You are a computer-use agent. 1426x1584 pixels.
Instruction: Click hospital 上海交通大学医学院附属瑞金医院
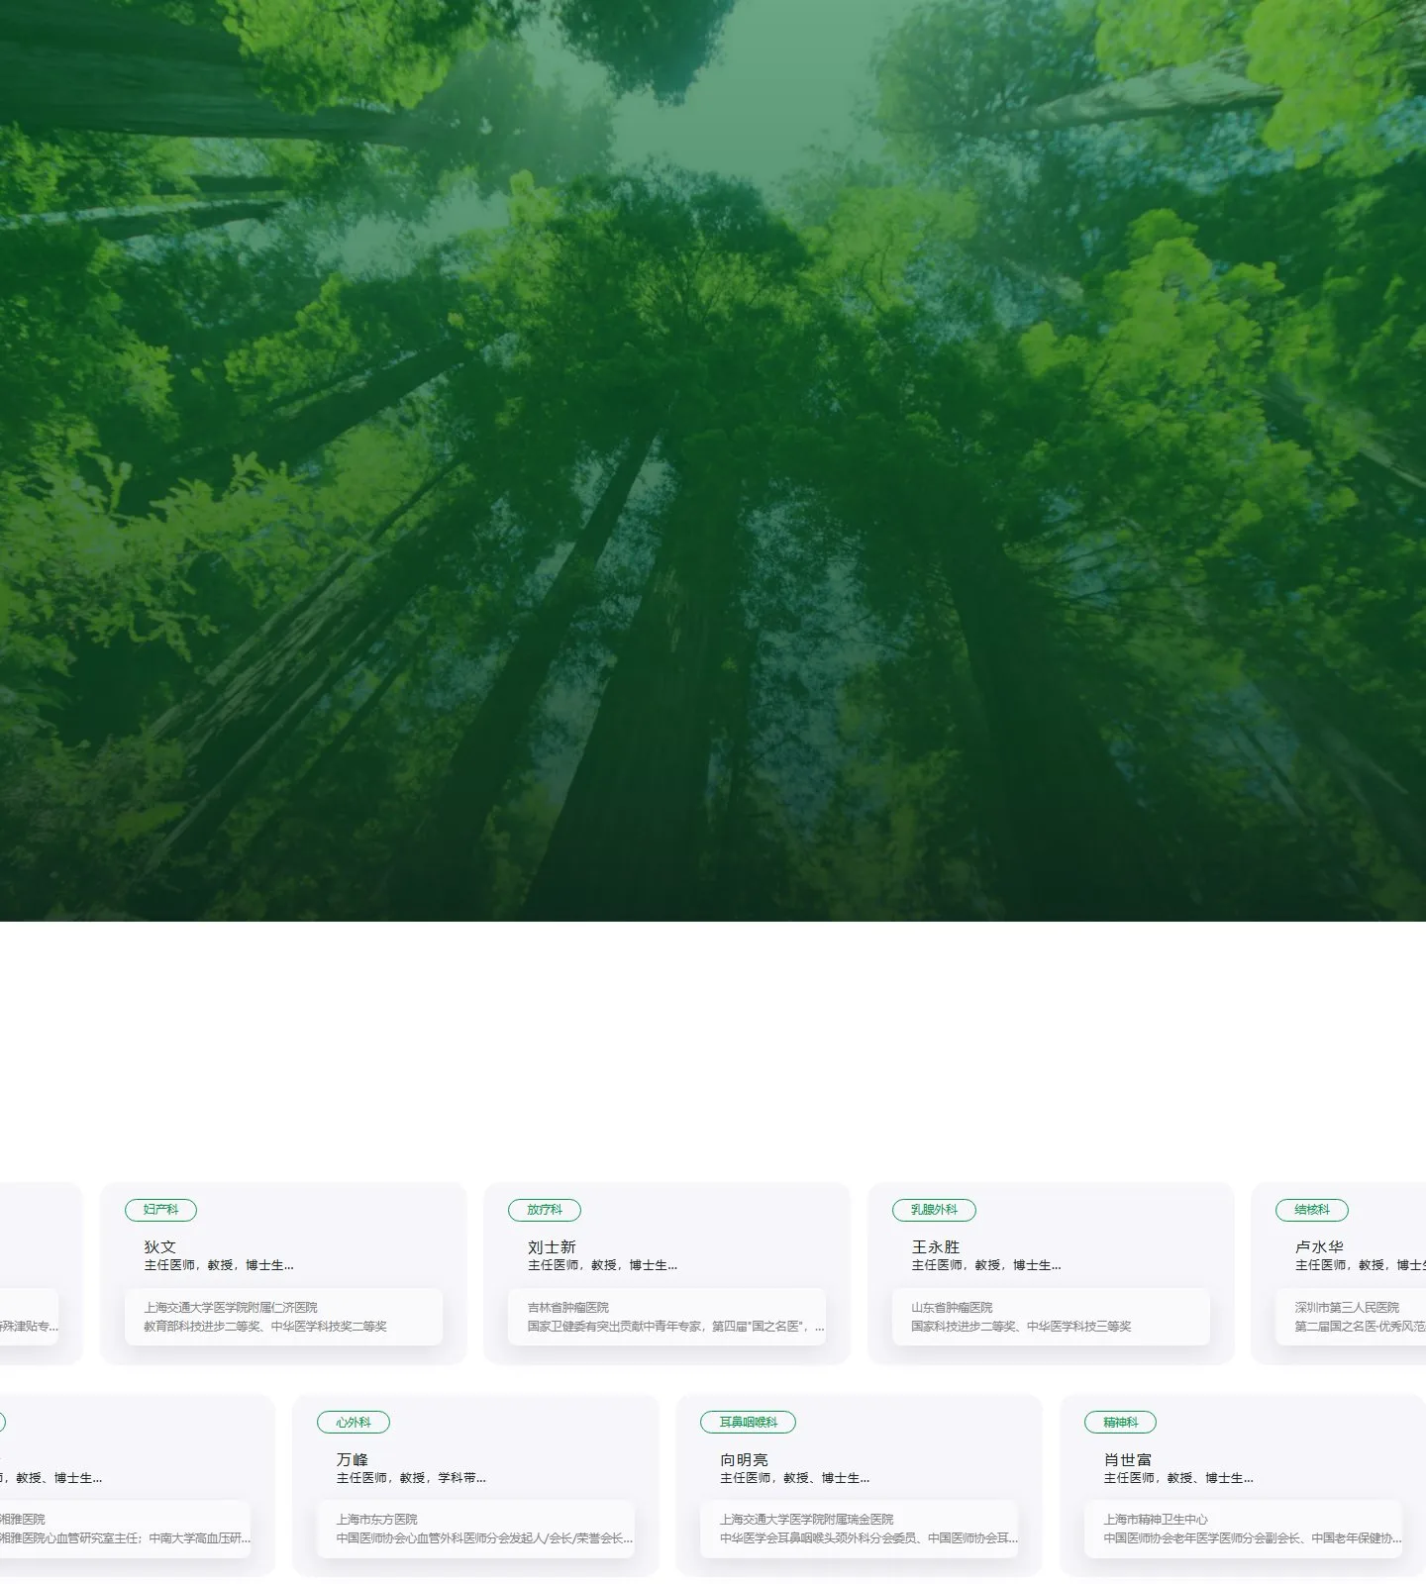tap(807, 1520)
